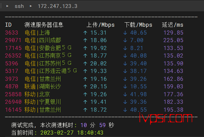Select the 172.247.123.3 host label
This screenshot has height=137, width=204.
click(58, 6)
